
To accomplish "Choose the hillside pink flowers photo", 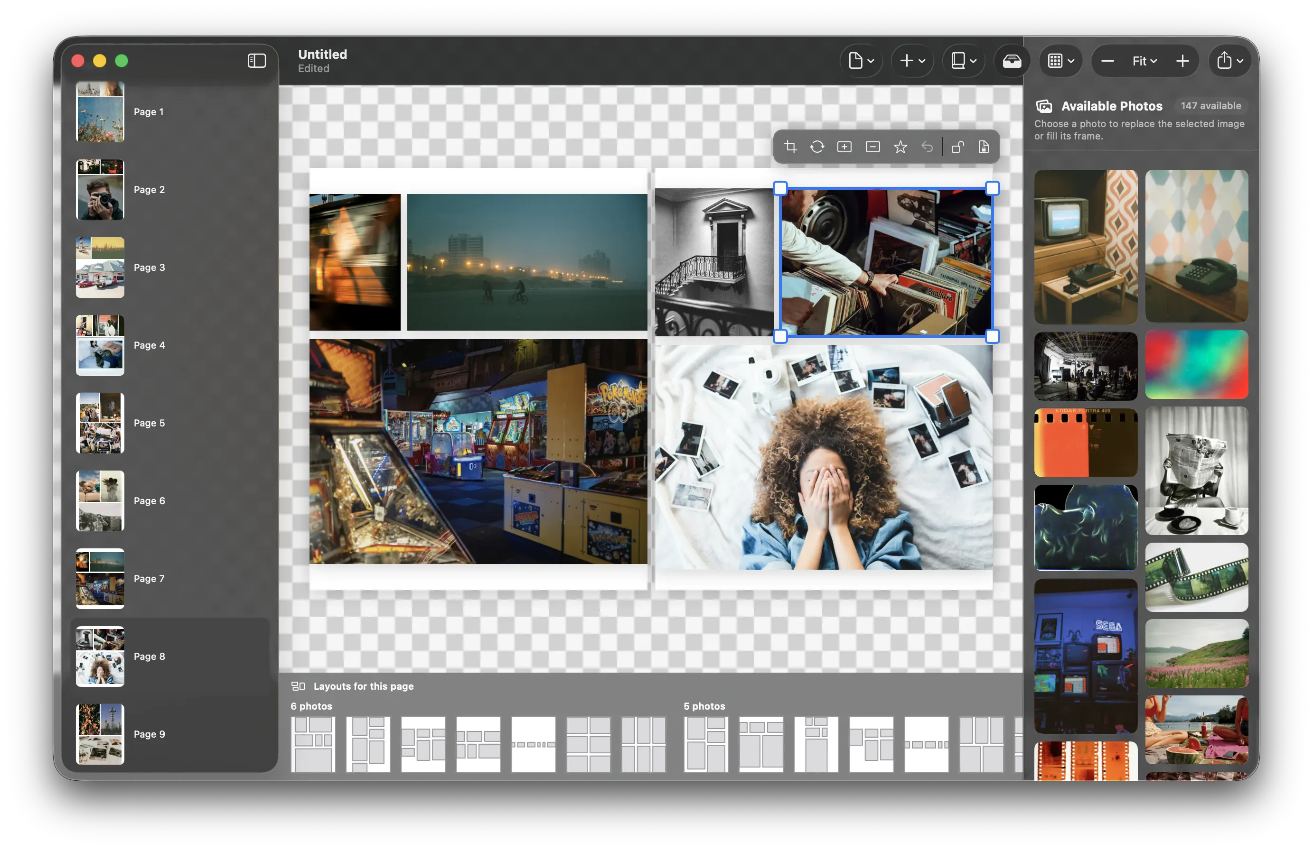I will click(x=1197, y=653).
